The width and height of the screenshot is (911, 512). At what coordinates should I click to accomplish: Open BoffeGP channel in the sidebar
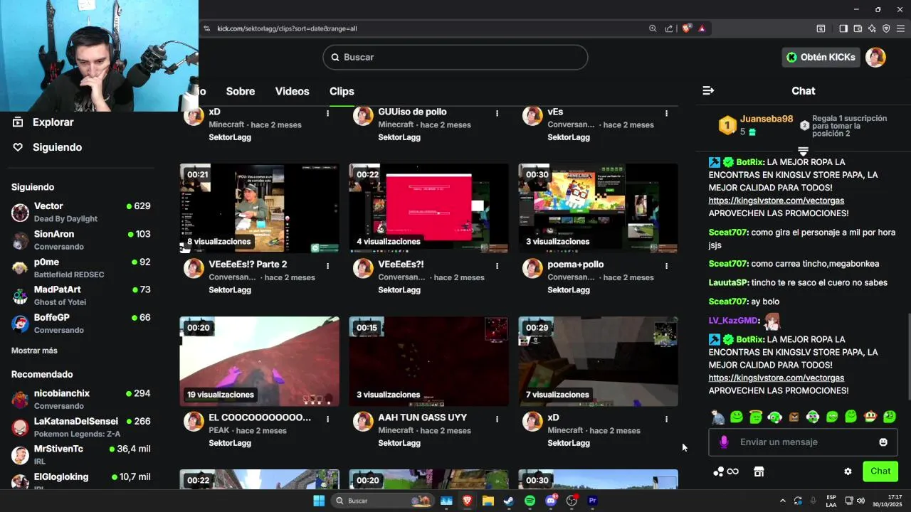tap(81, 323)
